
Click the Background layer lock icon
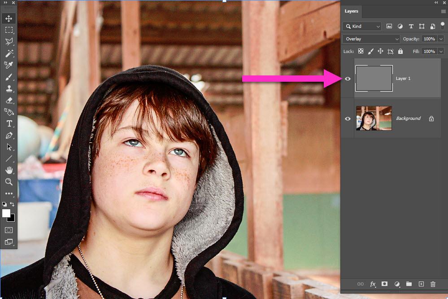point(431,119)
